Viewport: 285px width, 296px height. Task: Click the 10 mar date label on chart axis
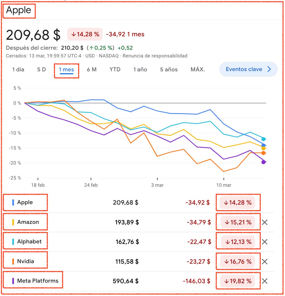(224, 185)
